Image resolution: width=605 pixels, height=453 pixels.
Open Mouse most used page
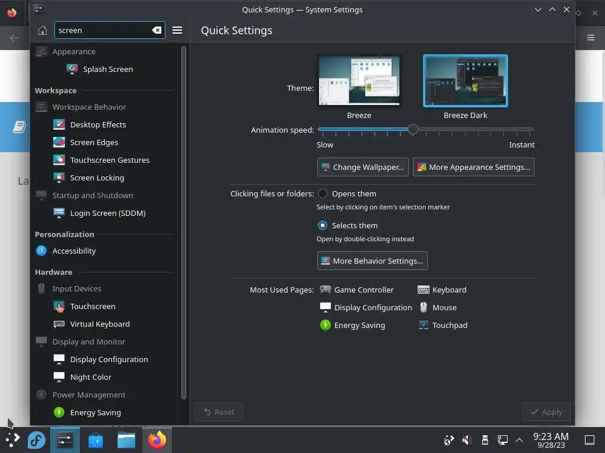tap(438, 308)
